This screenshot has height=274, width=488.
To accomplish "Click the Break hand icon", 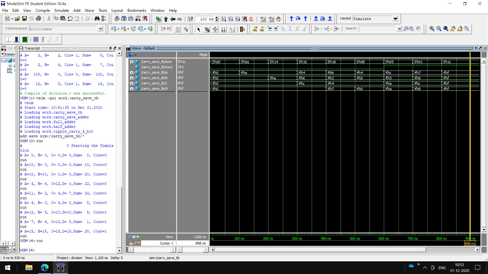I will pos(279,19).
